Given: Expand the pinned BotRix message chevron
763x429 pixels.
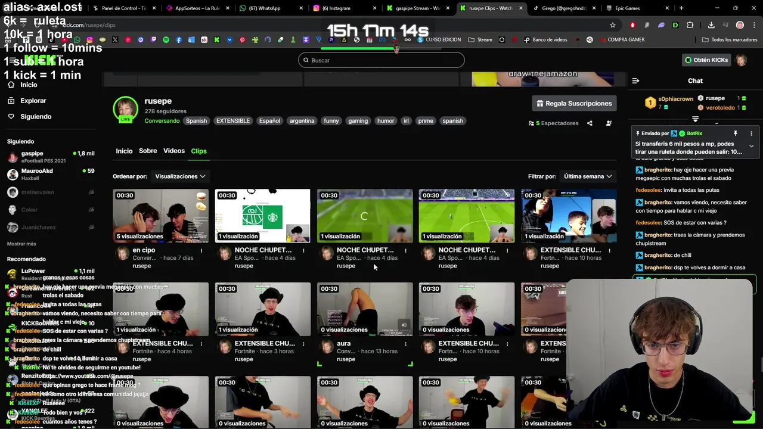Looking at the screenshot, I should [751, 146].
